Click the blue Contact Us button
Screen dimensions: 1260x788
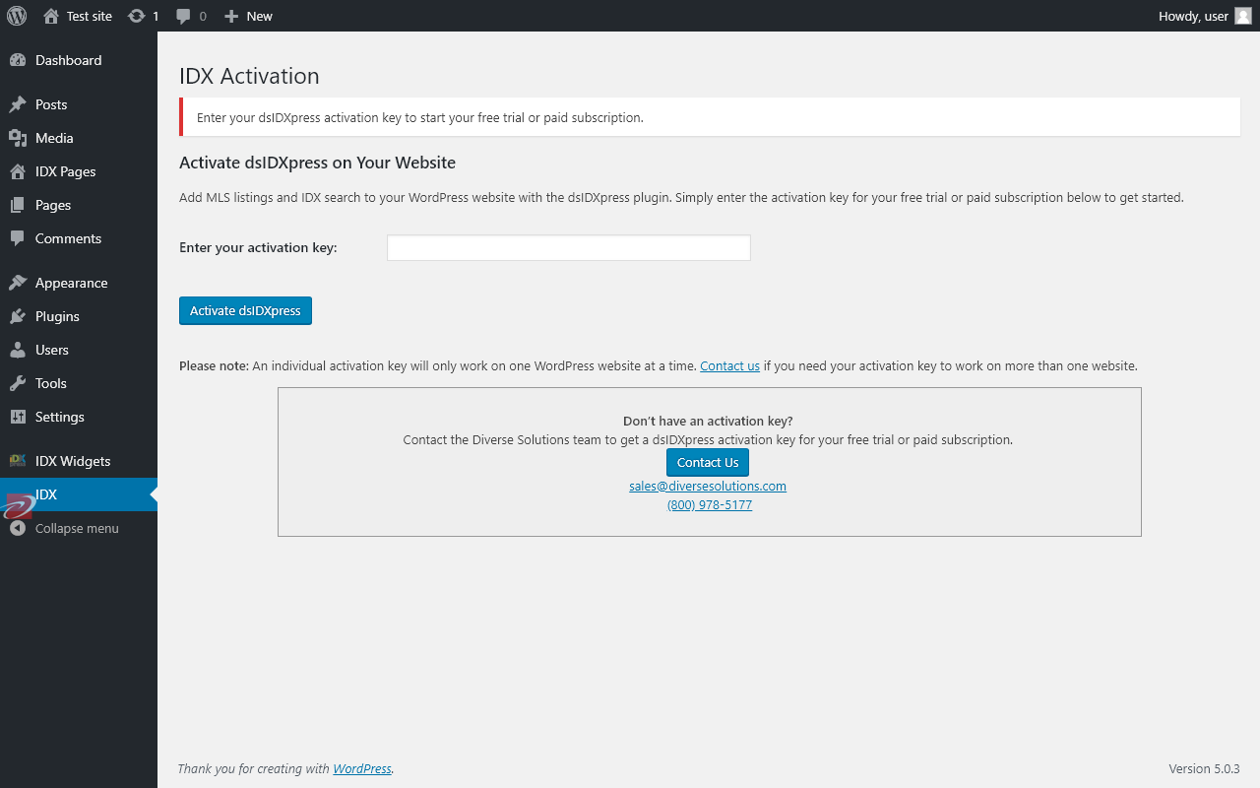[708, 462]
